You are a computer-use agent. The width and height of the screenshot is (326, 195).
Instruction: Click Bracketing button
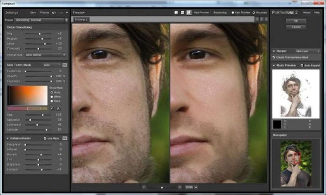[220, 13]
